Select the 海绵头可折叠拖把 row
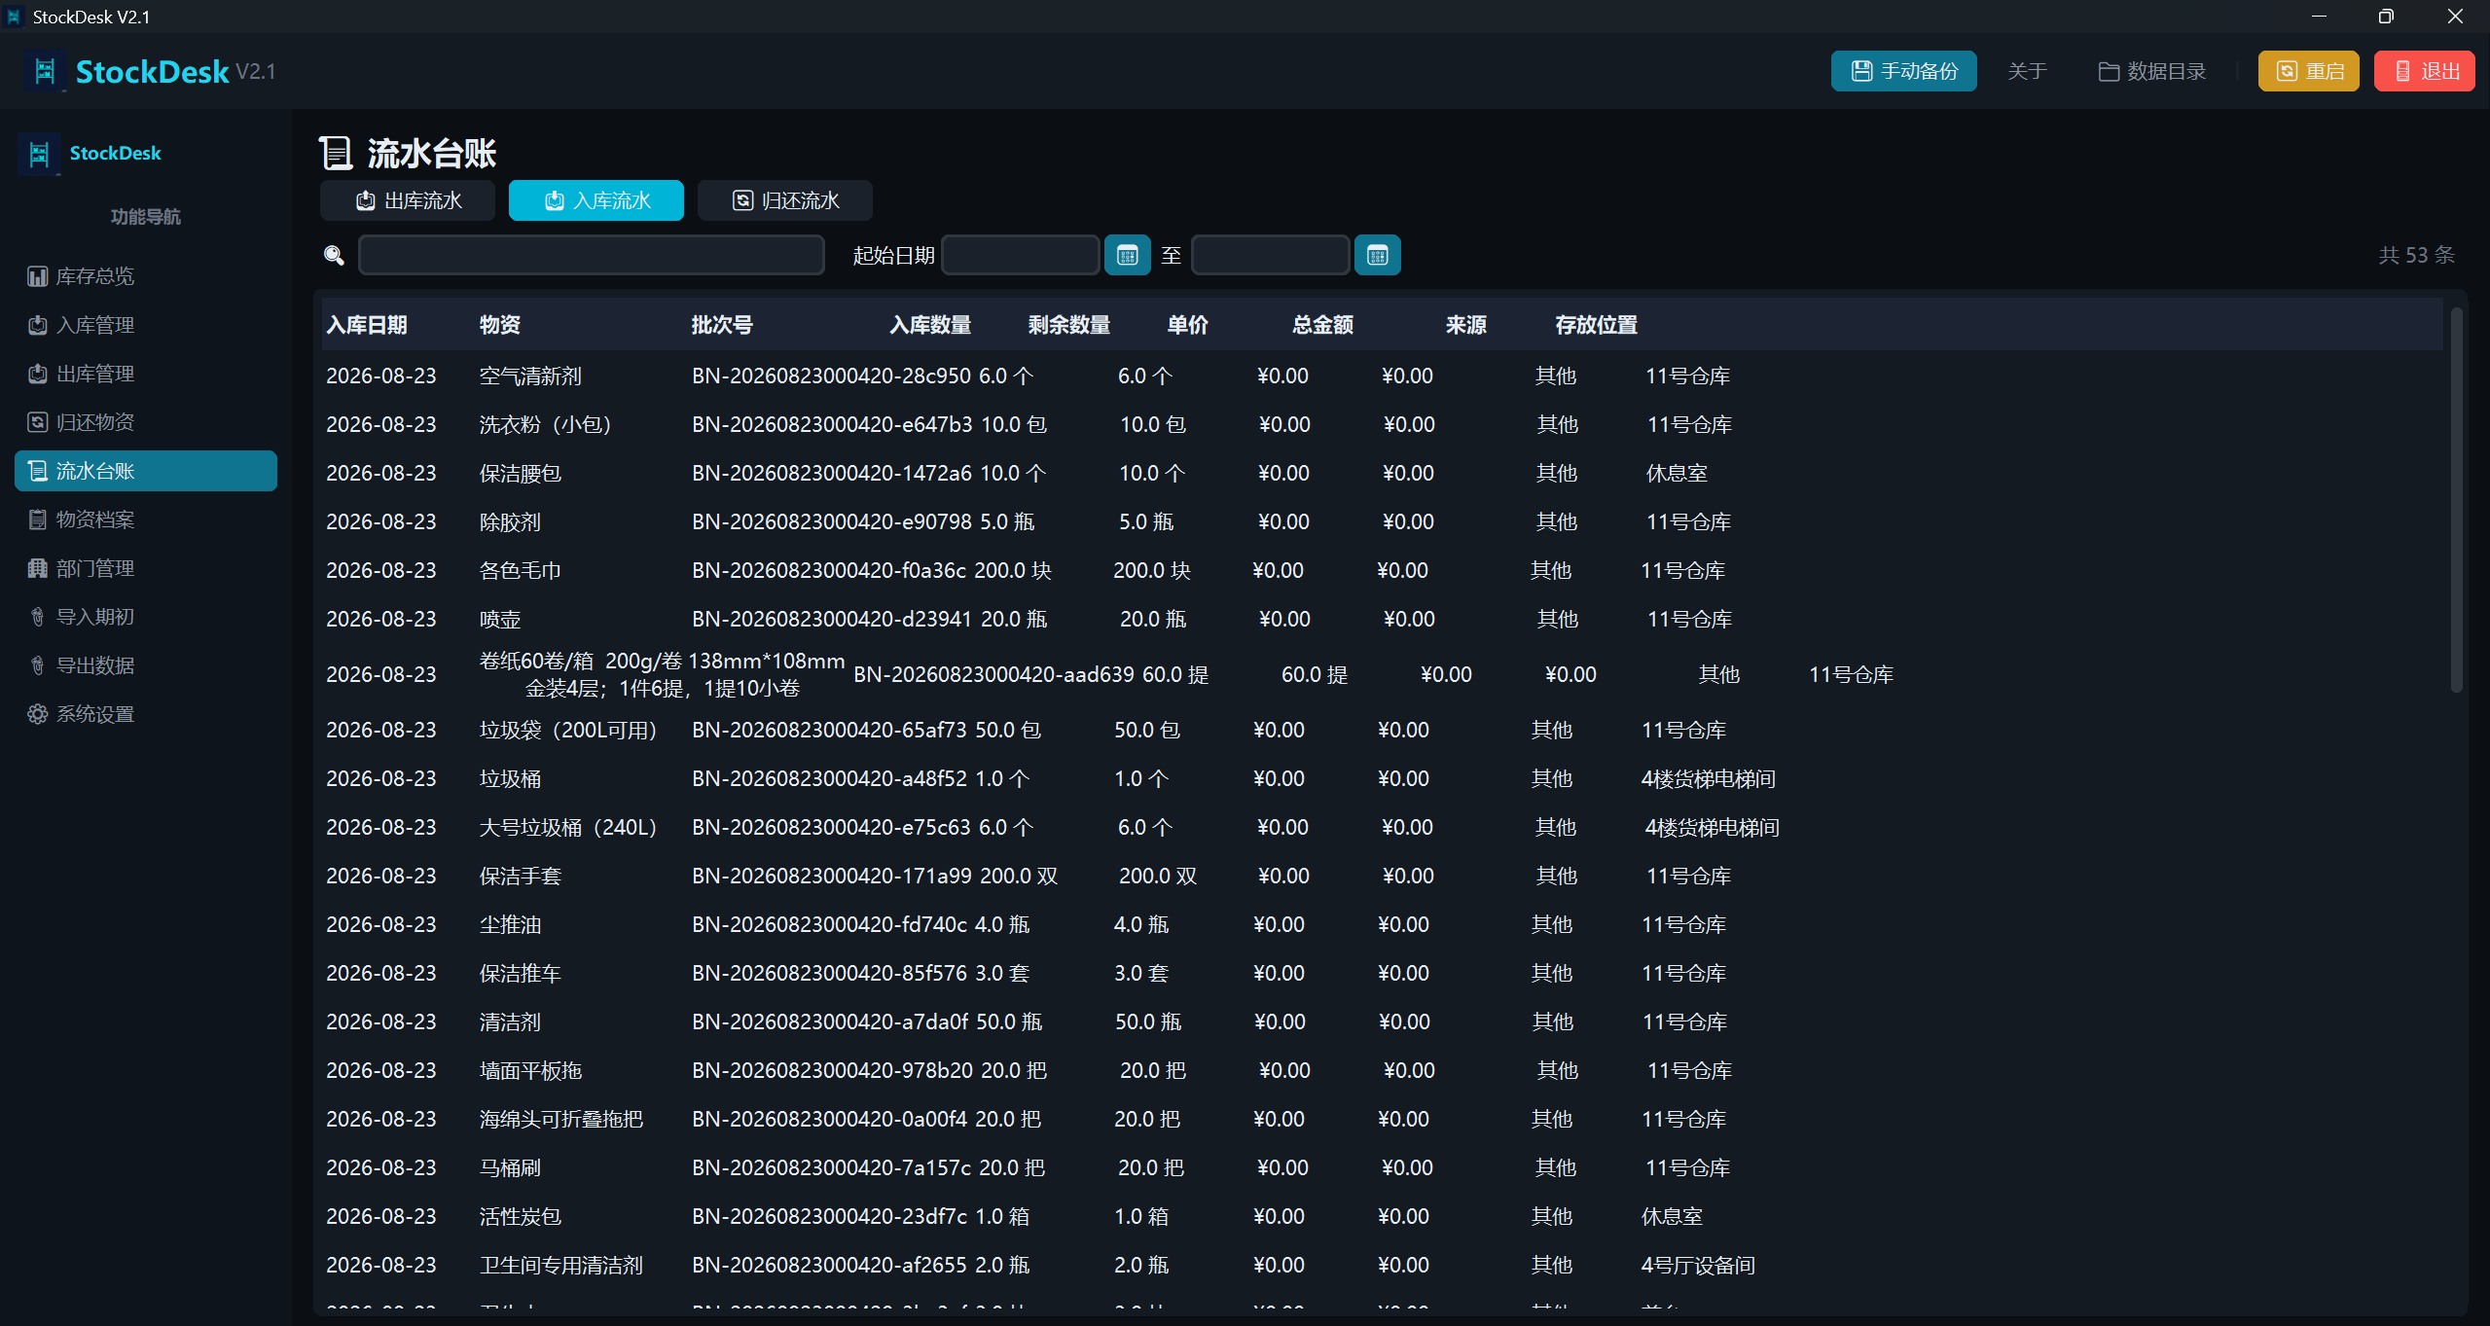This screenshot has height=1326, width=2490. [x=1382, y=1119]
